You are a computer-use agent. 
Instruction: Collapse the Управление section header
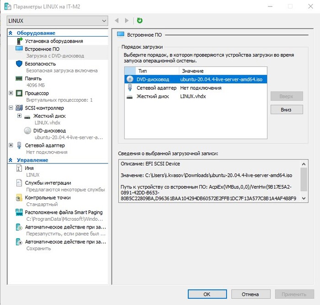(x=11, y=160)
